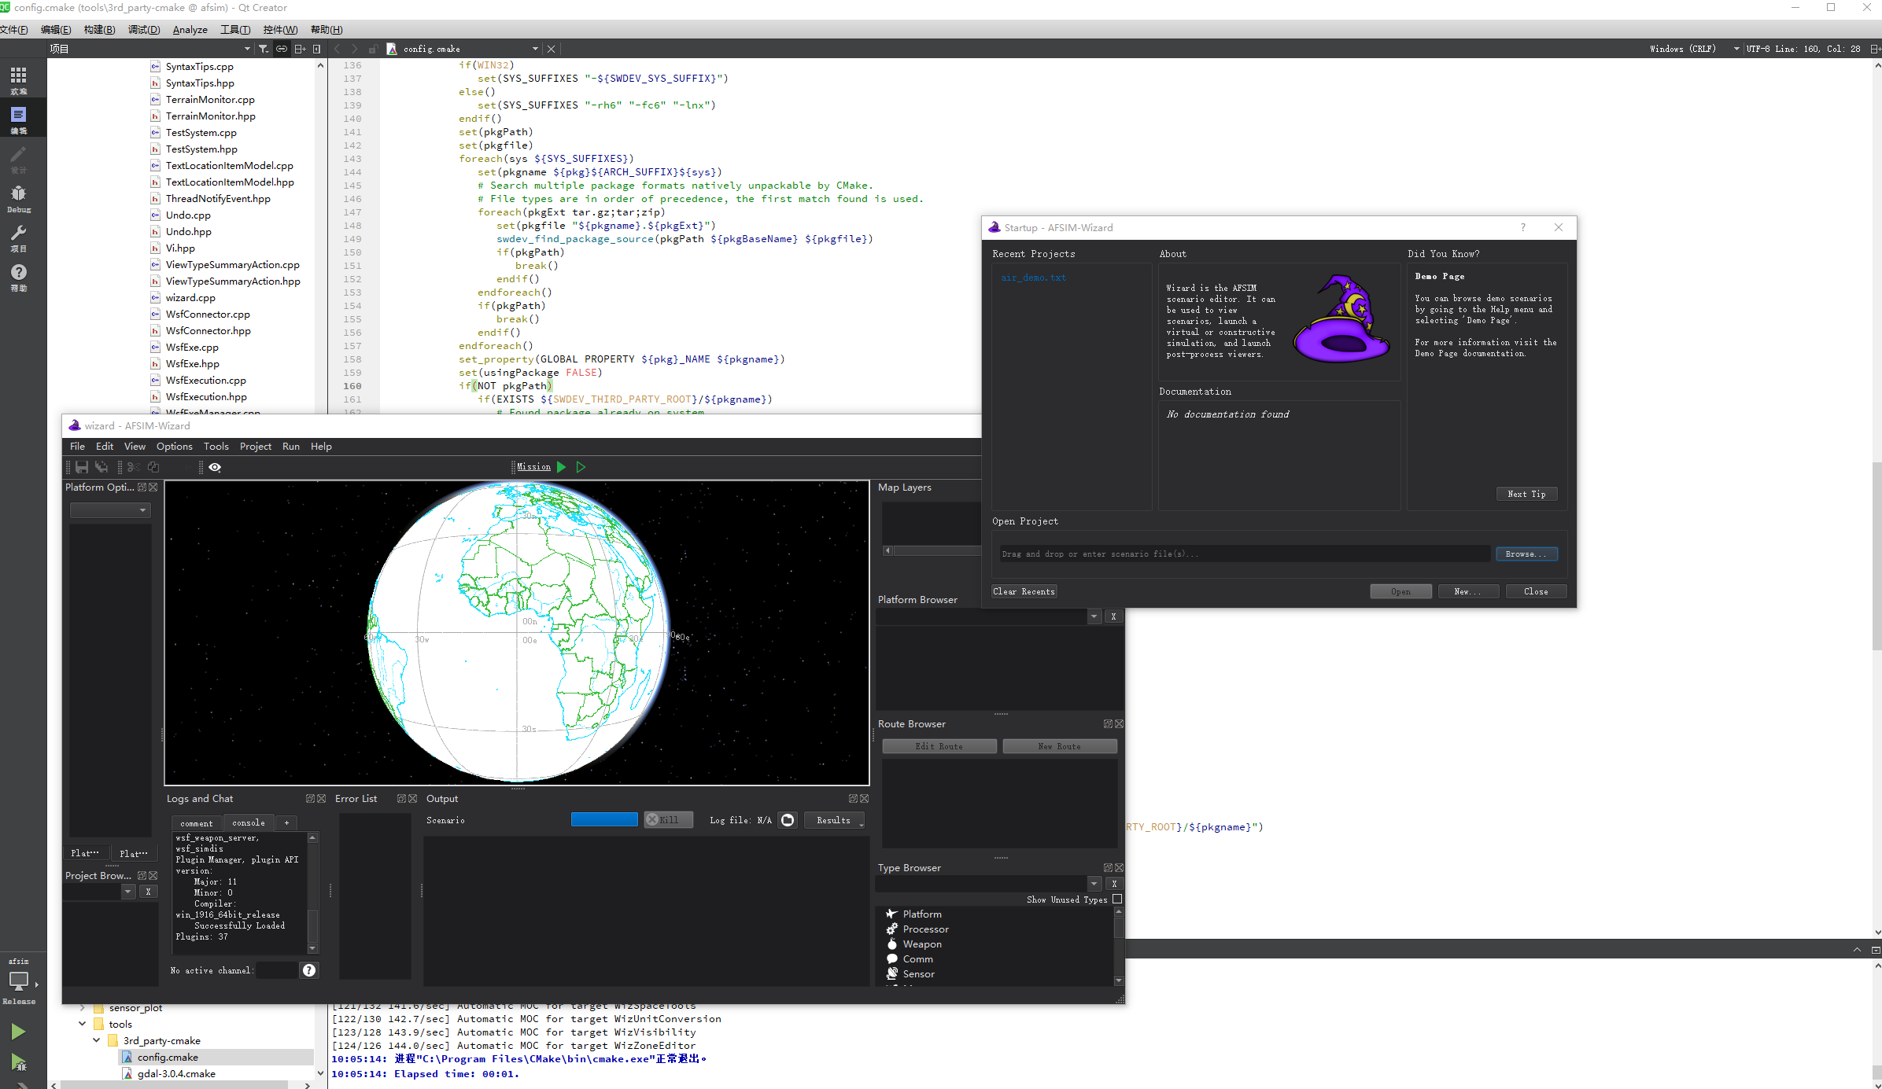Screen dimensions: 1882x1089
Task: Switch to the console tab in Logs and Chat
Action: point(248,822)
